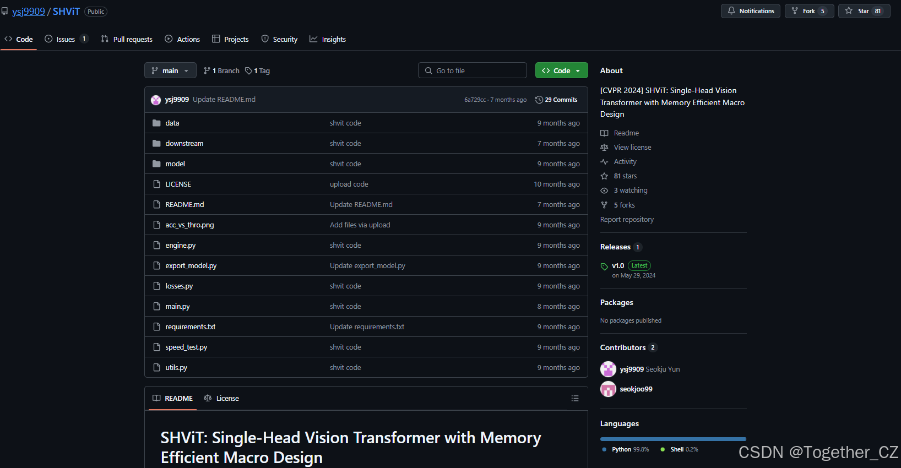
Task: Click the Latest release badge
Action: [x=639, y=265]
